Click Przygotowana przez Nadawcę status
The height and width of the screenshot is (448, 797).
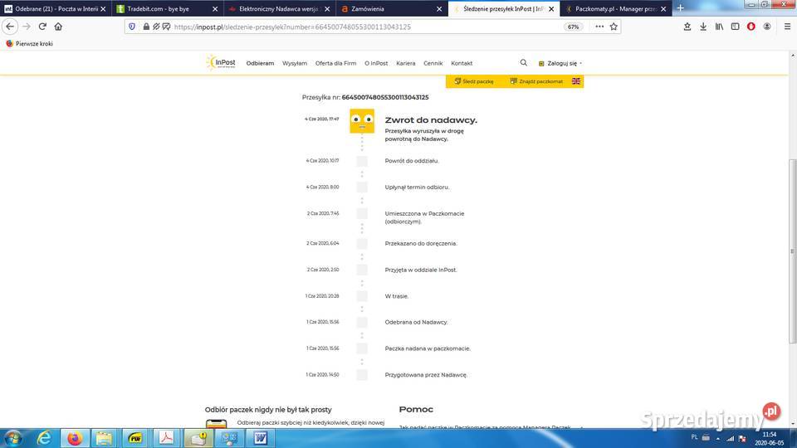[x=426, y=375]
